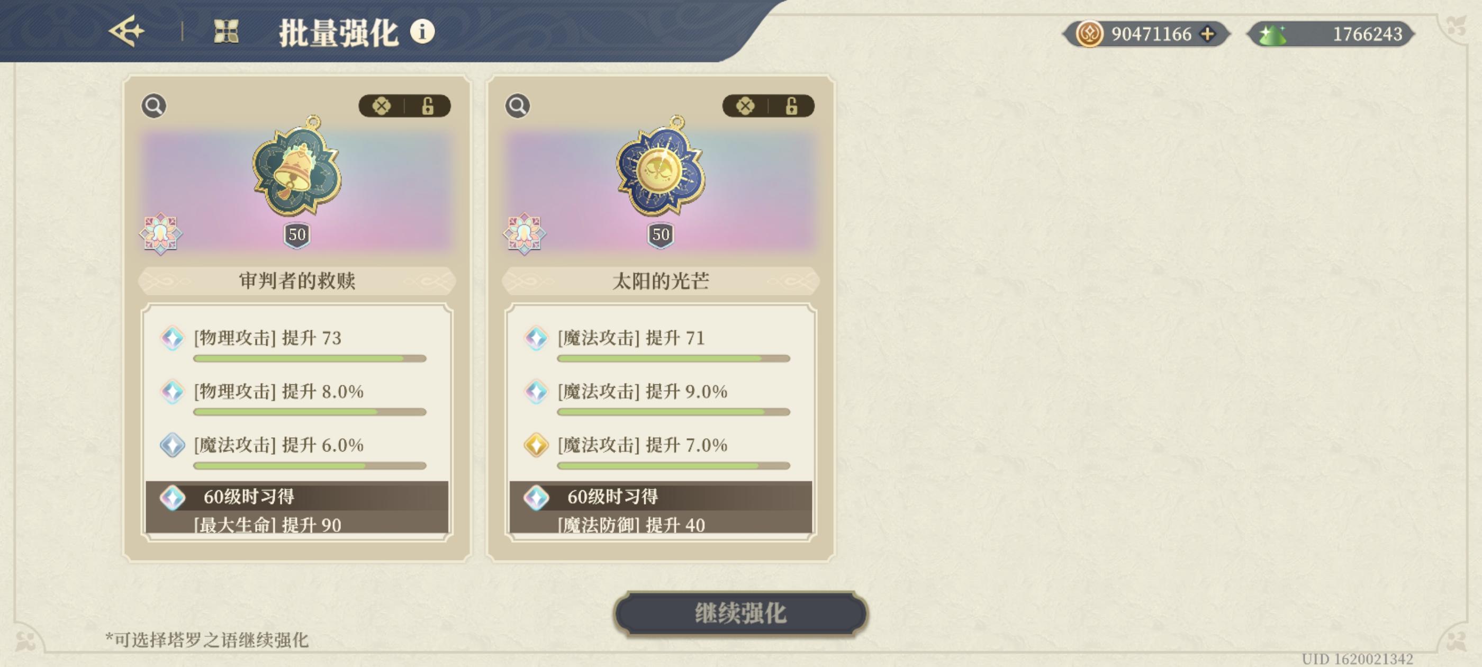Open the grid menu icon in header

point(226,32)
